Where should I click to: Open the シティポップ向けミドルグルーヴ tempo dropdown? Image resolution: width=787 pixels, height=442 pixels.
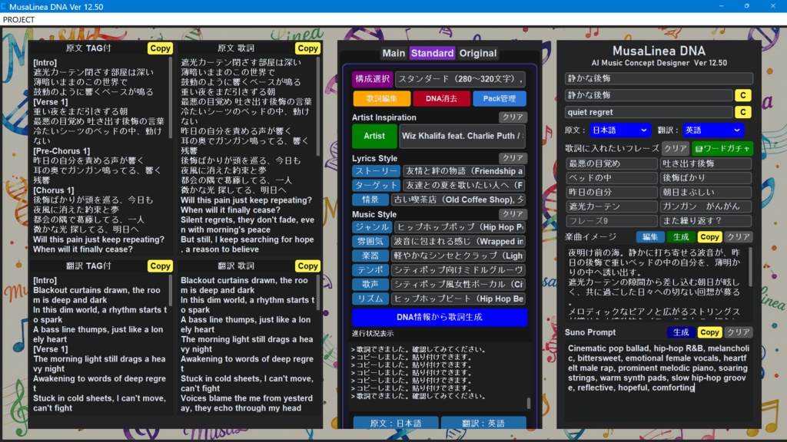458,270
